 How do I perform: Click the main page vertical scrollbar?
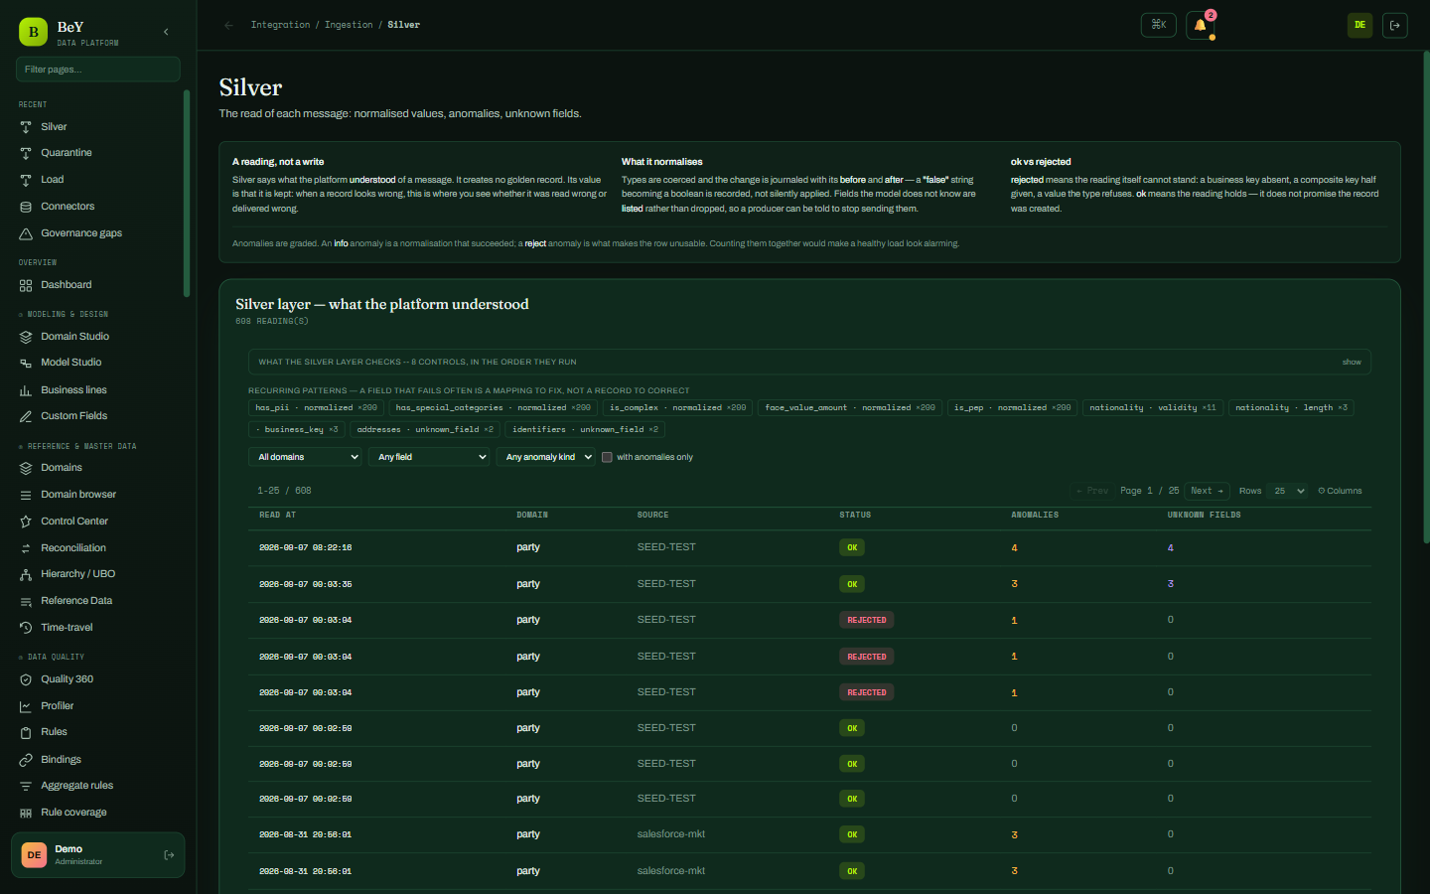[1426, 298]
